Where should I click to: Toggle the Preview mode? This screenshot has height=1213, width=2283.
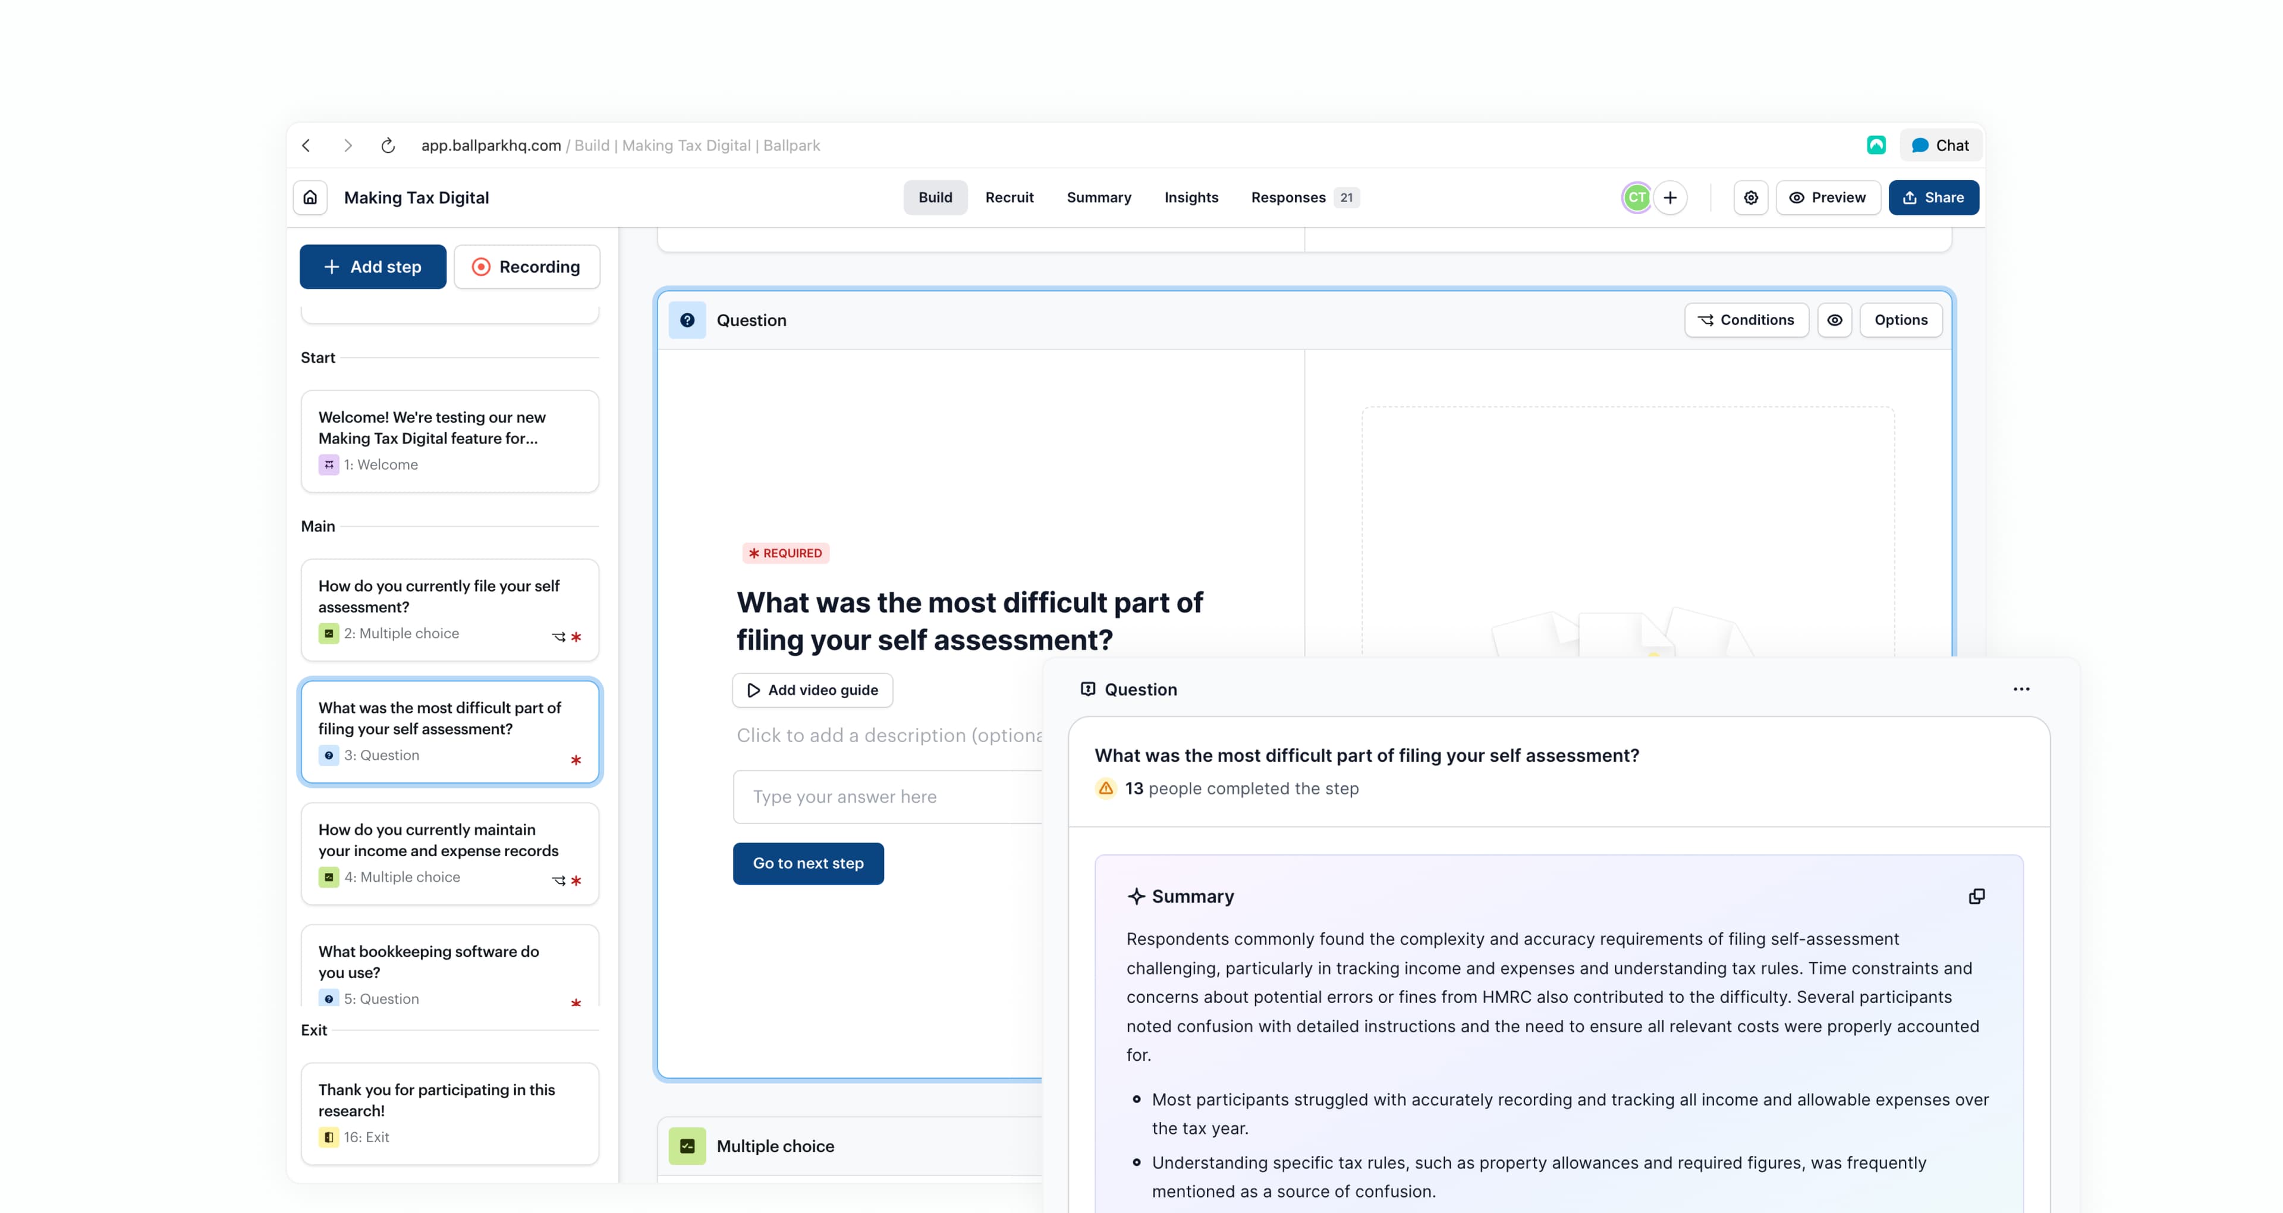[1828, 197]
